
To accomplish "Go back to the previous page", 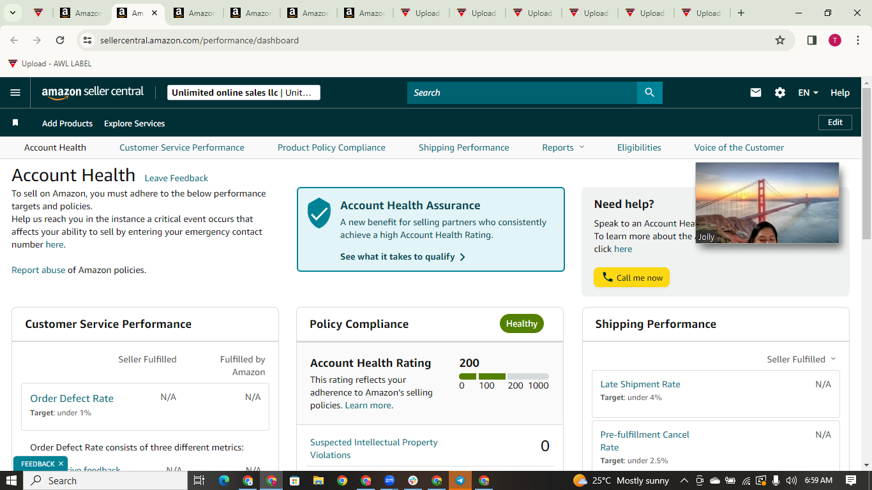I will point(14,40).
